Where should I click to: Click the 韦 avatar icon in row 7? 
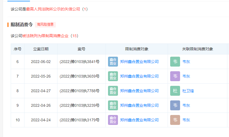tap(175, 76)
